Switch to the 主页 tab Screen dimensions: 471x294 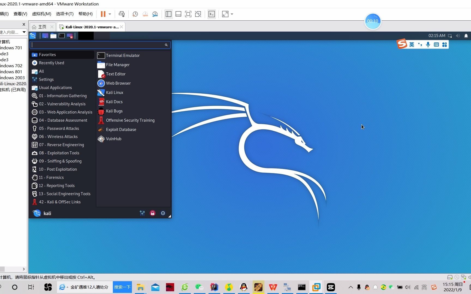tap(42, 27)
